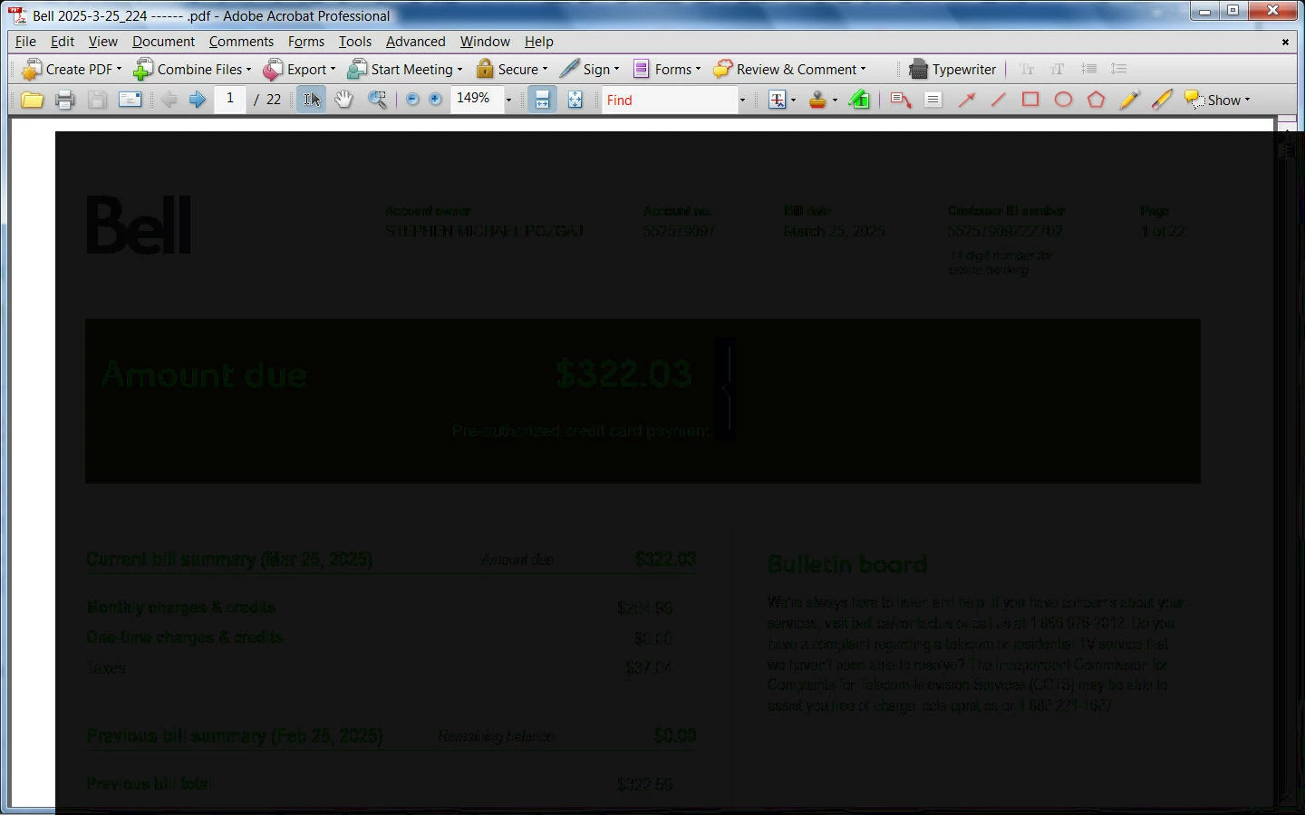Open the Document menu
The image size is (1305, 815).
pos(163,42)
